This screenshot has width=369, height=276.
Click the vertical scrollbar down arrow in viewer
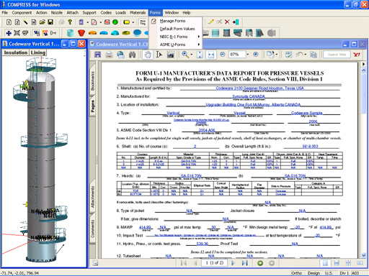[363, 255]
